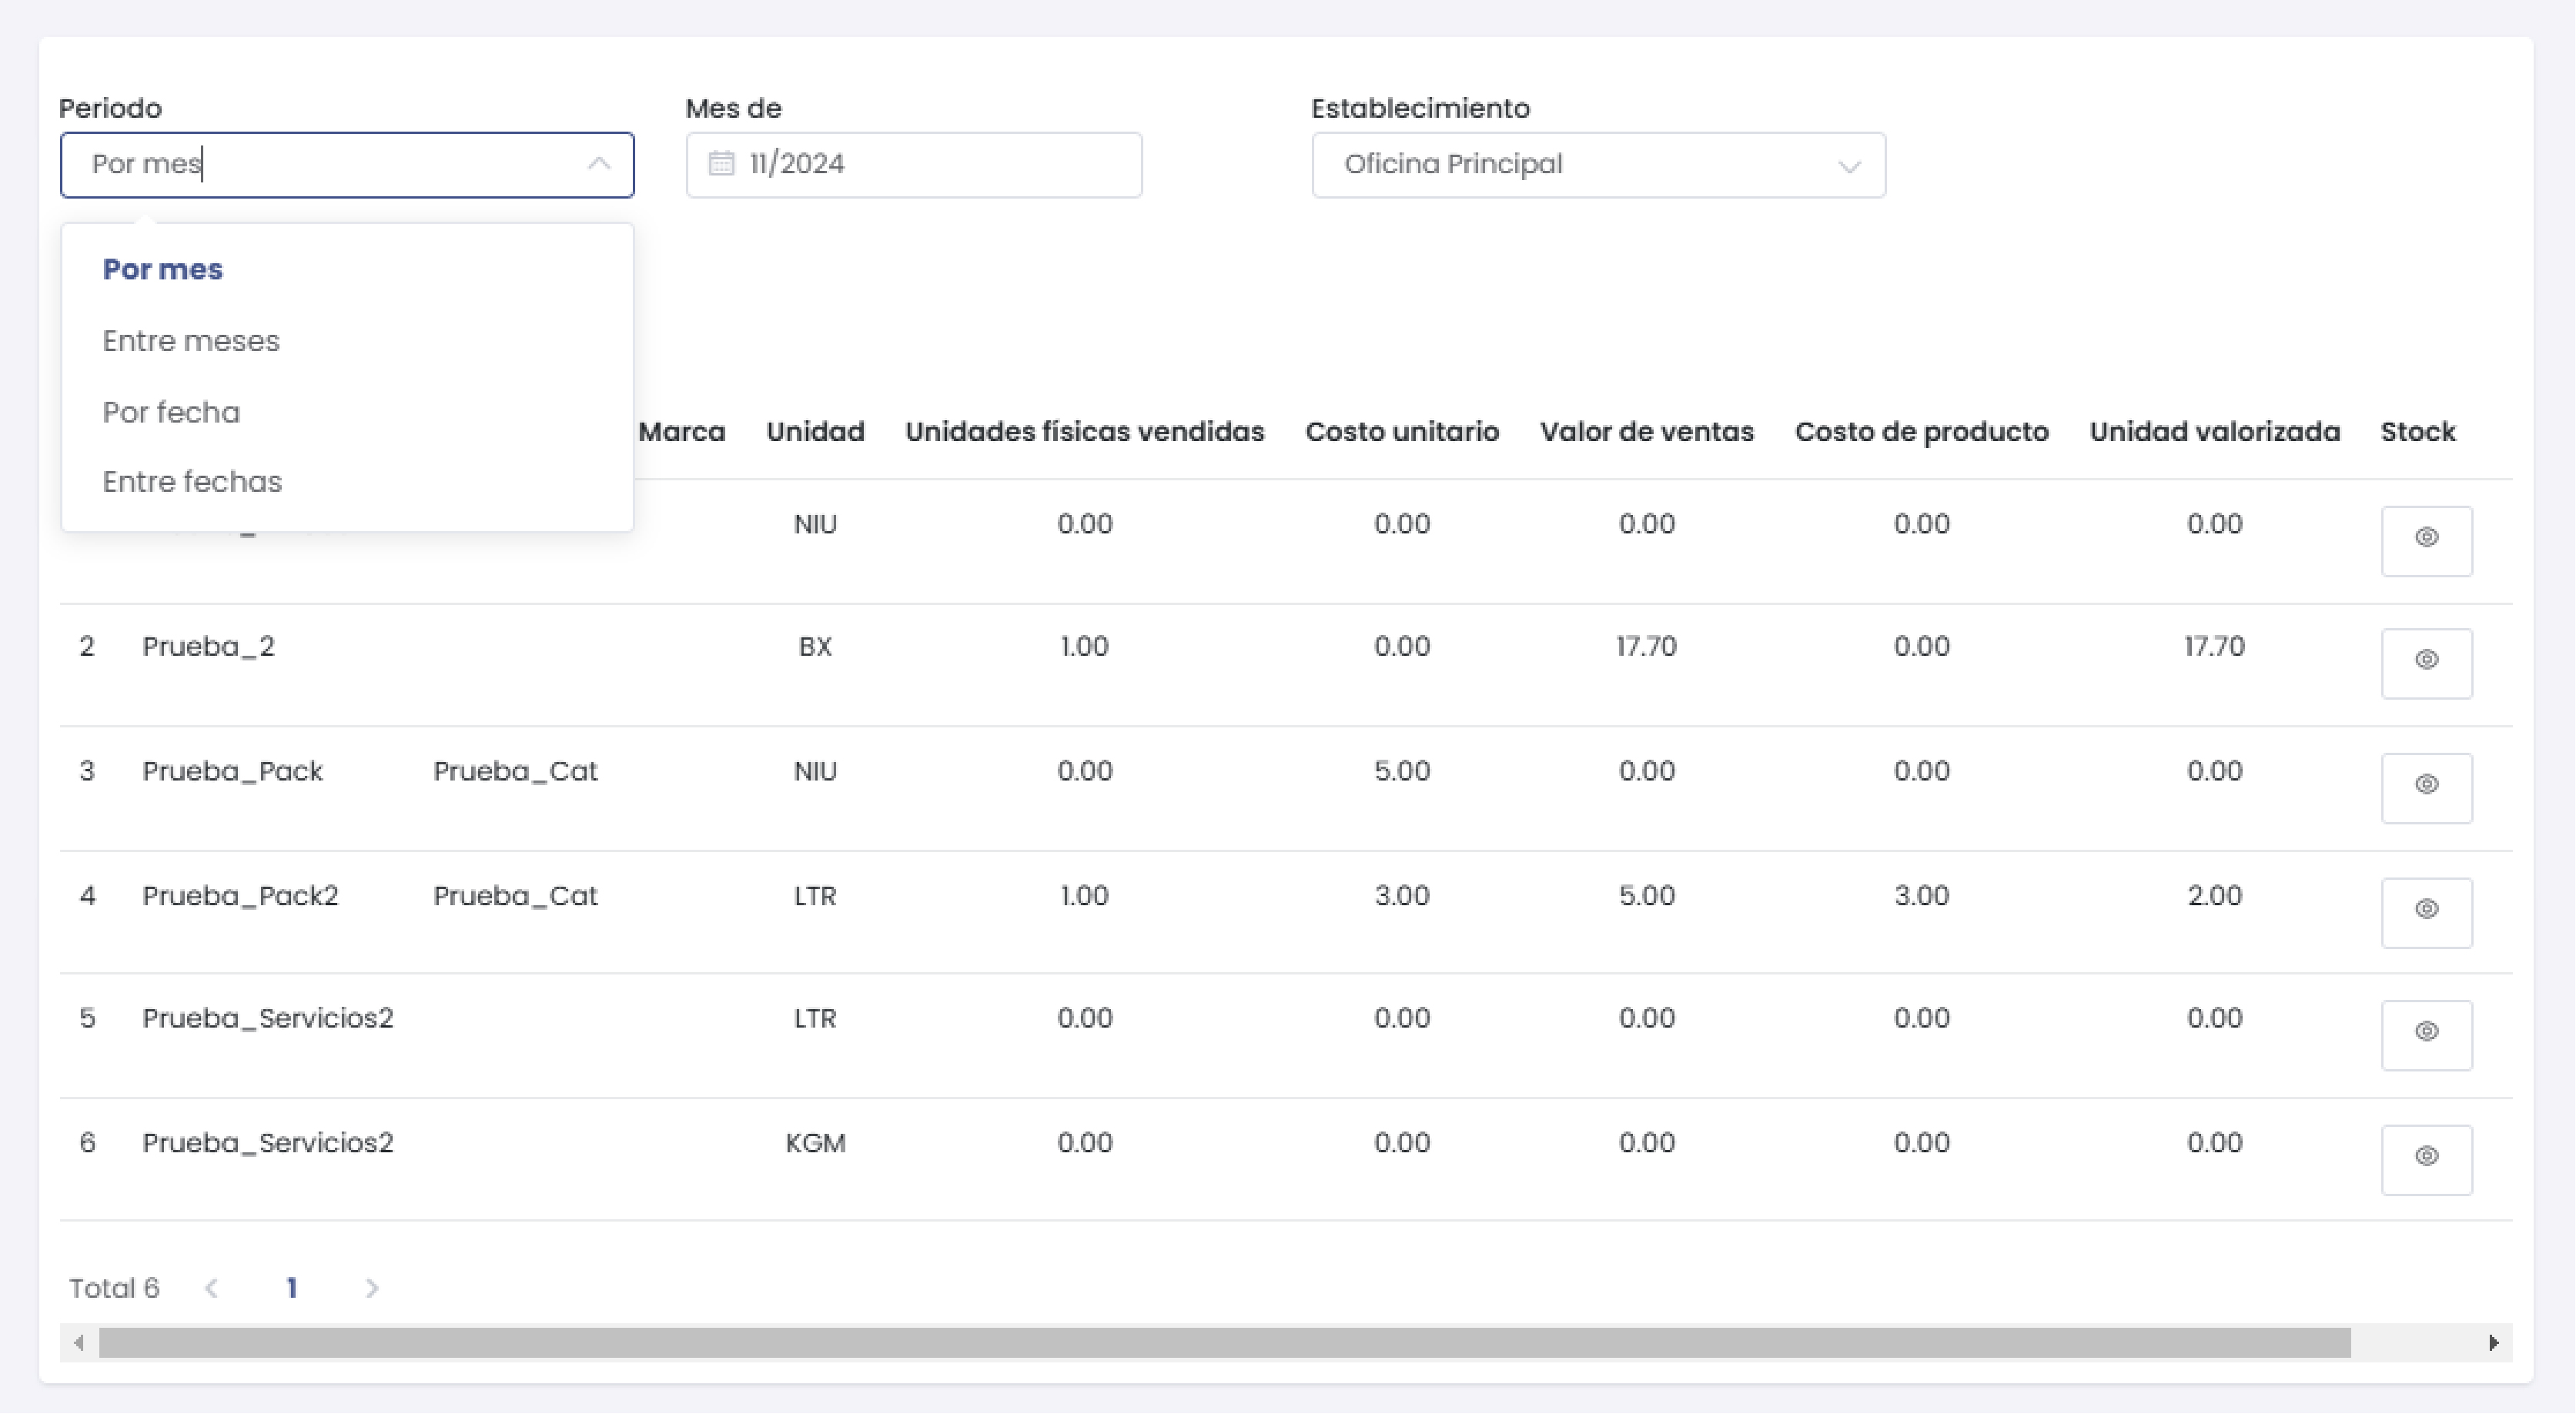
Task: Click right arrow of horizontal scrollbar
Action: pos(2493,1343)
